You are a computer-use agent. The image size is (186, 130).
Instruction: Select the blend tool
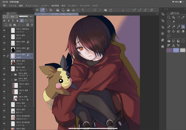tap(178, 31)
